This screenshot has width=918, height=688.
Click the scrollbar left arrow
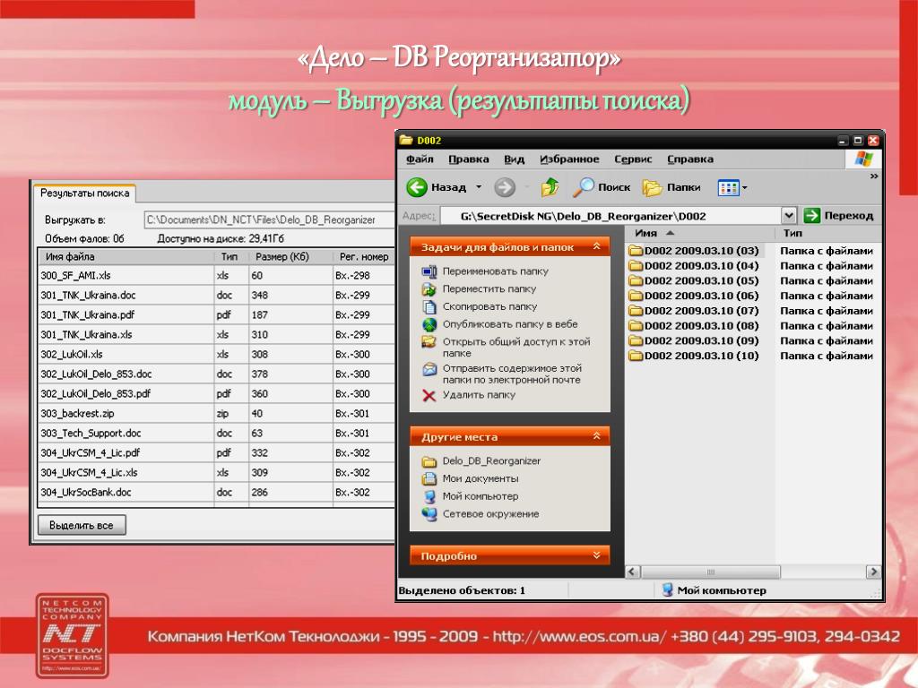coord(633,572)
